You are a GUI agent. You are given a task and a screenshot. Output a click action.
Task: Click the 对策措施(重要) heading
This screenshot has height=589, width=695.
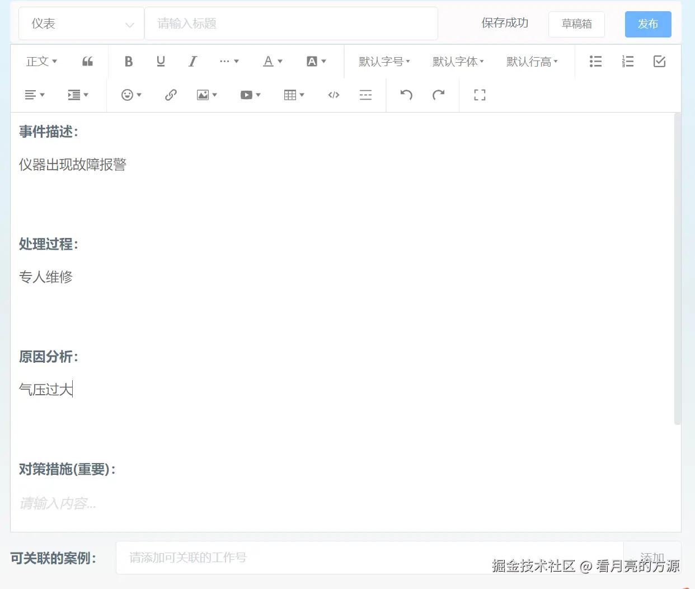click(67, 469)
